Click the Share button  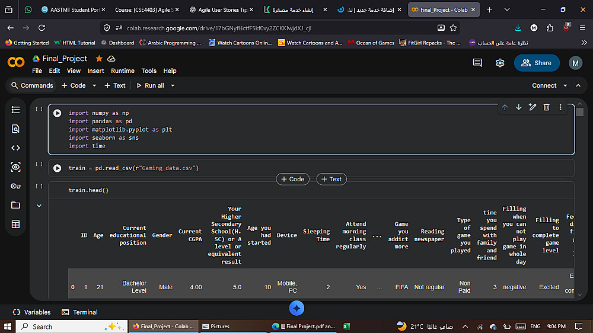click(x=537, y=63)
